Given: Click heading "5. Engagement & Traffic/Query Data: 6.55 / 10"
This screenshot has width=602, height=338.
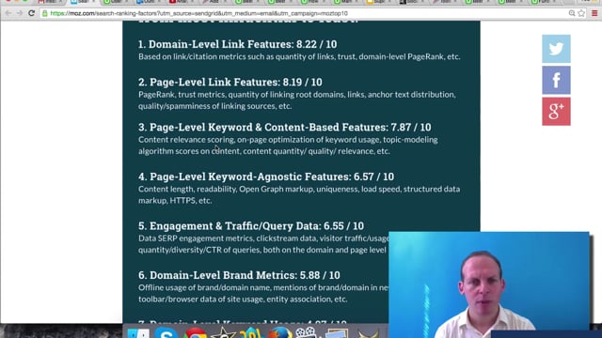Looking at the screenshot, I should 251,226.
